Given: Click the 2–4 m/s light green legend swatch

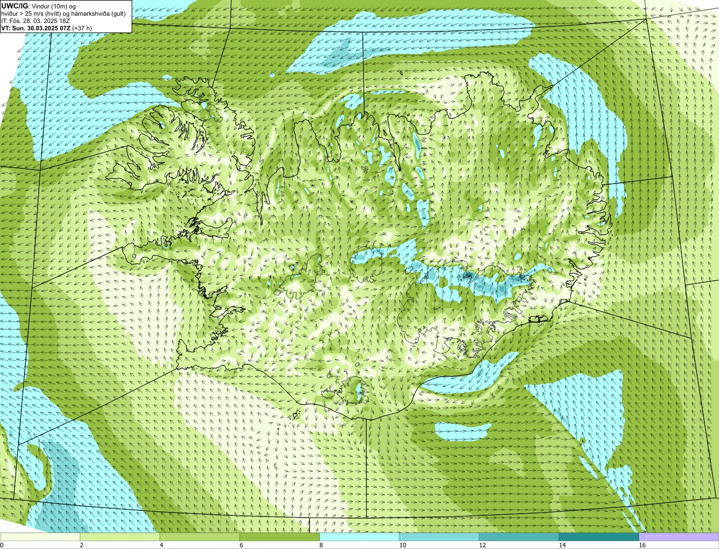Looking at the screenshot, I should pyautogui.click(x=120, y=537).
